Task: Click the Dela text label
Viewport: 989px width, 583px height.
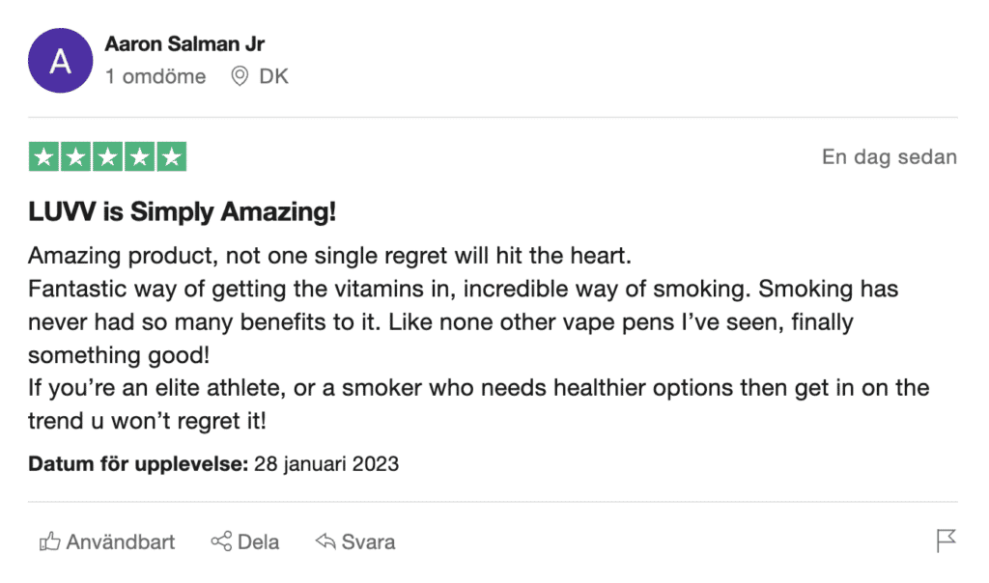Action: point(257,541)
